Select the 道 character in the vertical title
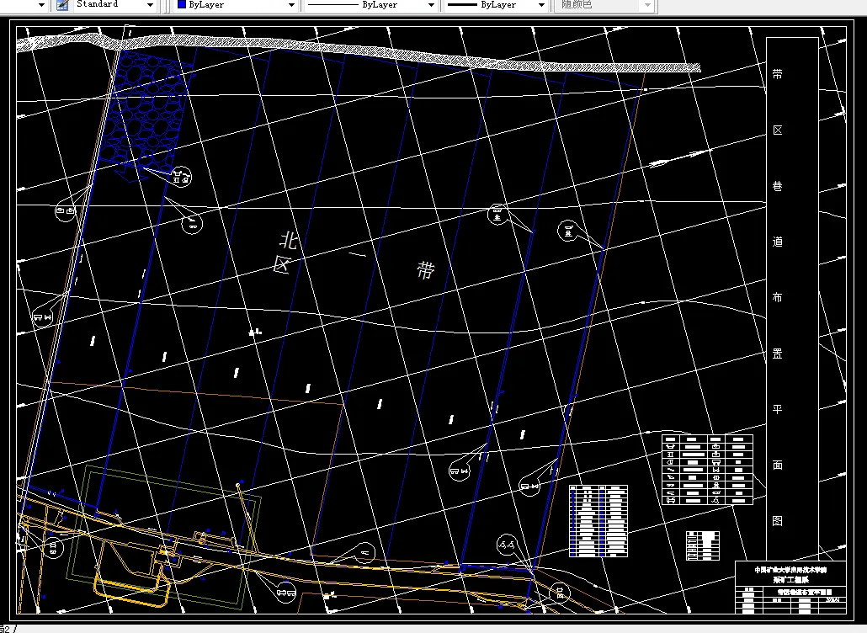This screenshot has width=867, height=633. tap(778, 242)
